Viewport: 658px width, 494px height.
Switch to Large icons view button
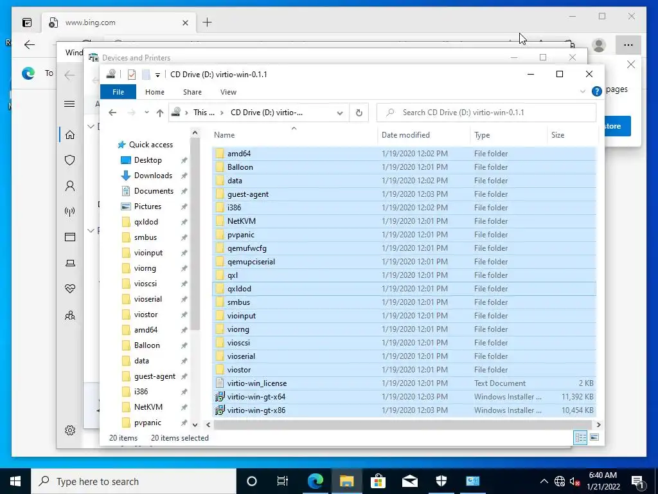coord(594,437)
